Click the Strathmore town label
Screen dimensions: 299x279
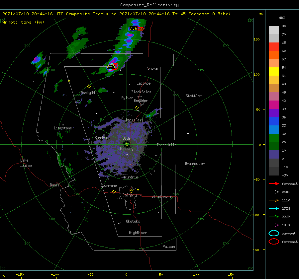tap(161, 196)
